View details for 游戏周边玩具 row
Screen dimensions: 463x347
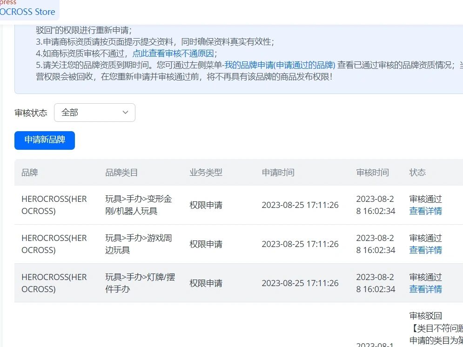(x=425, y=250)
